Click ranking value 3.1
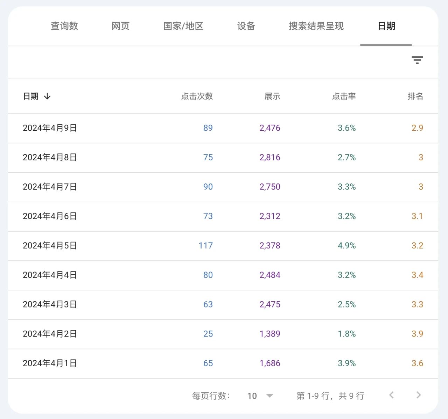448x419 pixels. coord(417,216)
